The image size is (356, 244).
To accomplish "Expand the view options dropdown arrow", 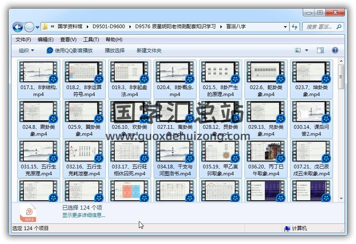I will click(306, 50).
